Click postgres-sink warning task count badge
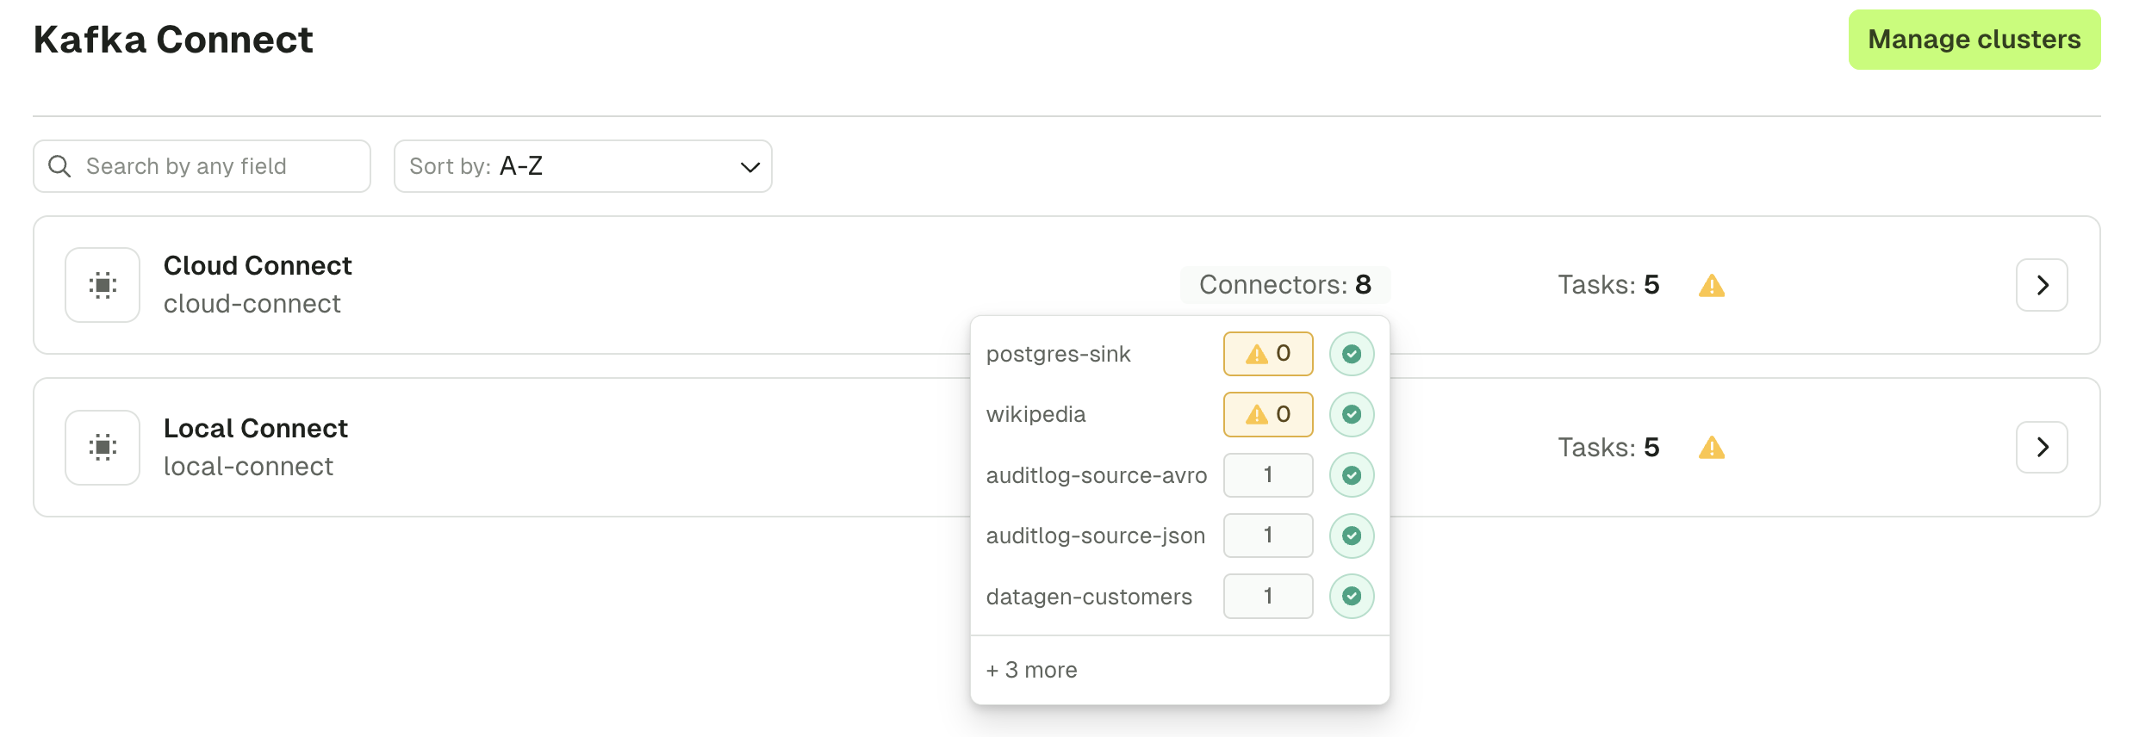 coord(1268,354)
